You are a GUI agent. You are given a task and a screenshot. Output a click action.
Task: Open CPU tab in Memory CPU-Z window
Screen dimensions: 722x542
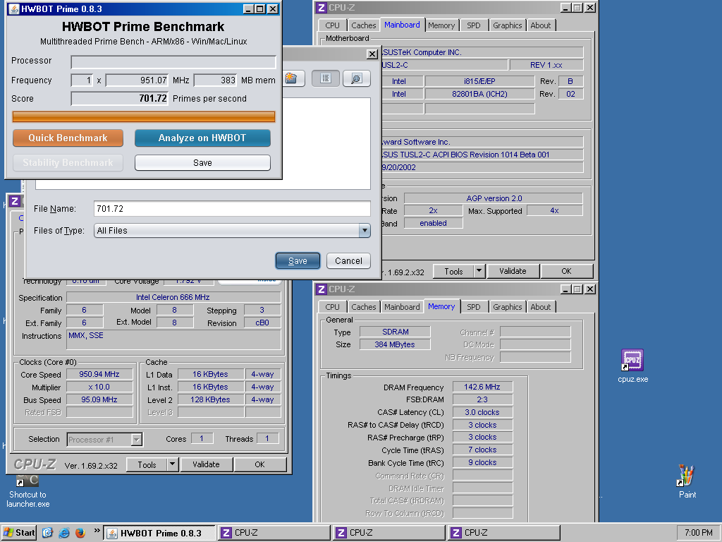pos(332,307)
